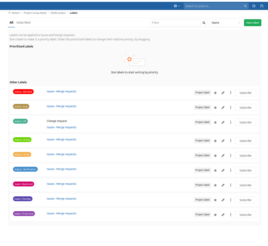
Task: Switch to the Subscribed tab
Action: pos(23,22)
